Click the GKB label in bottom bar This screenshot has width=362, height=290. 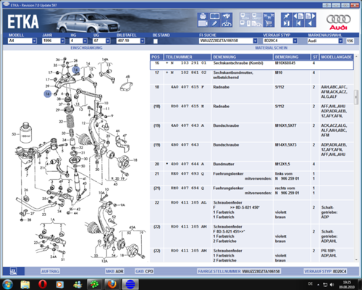140,271
